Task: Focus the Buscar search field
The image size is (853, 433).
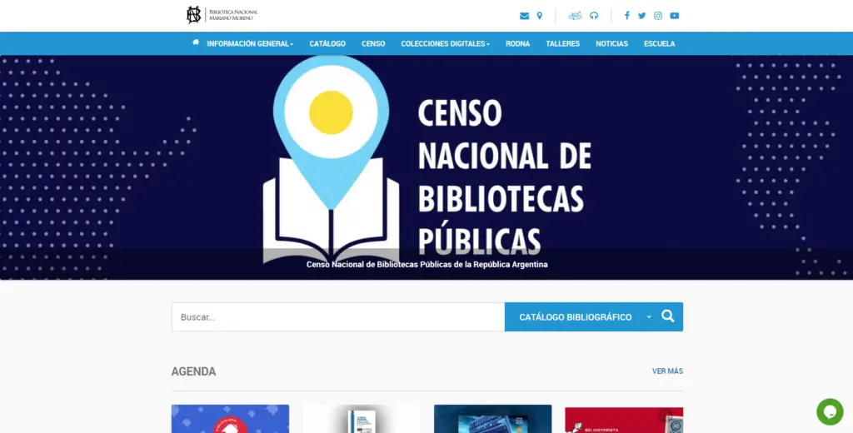Action: coord(338,316)
